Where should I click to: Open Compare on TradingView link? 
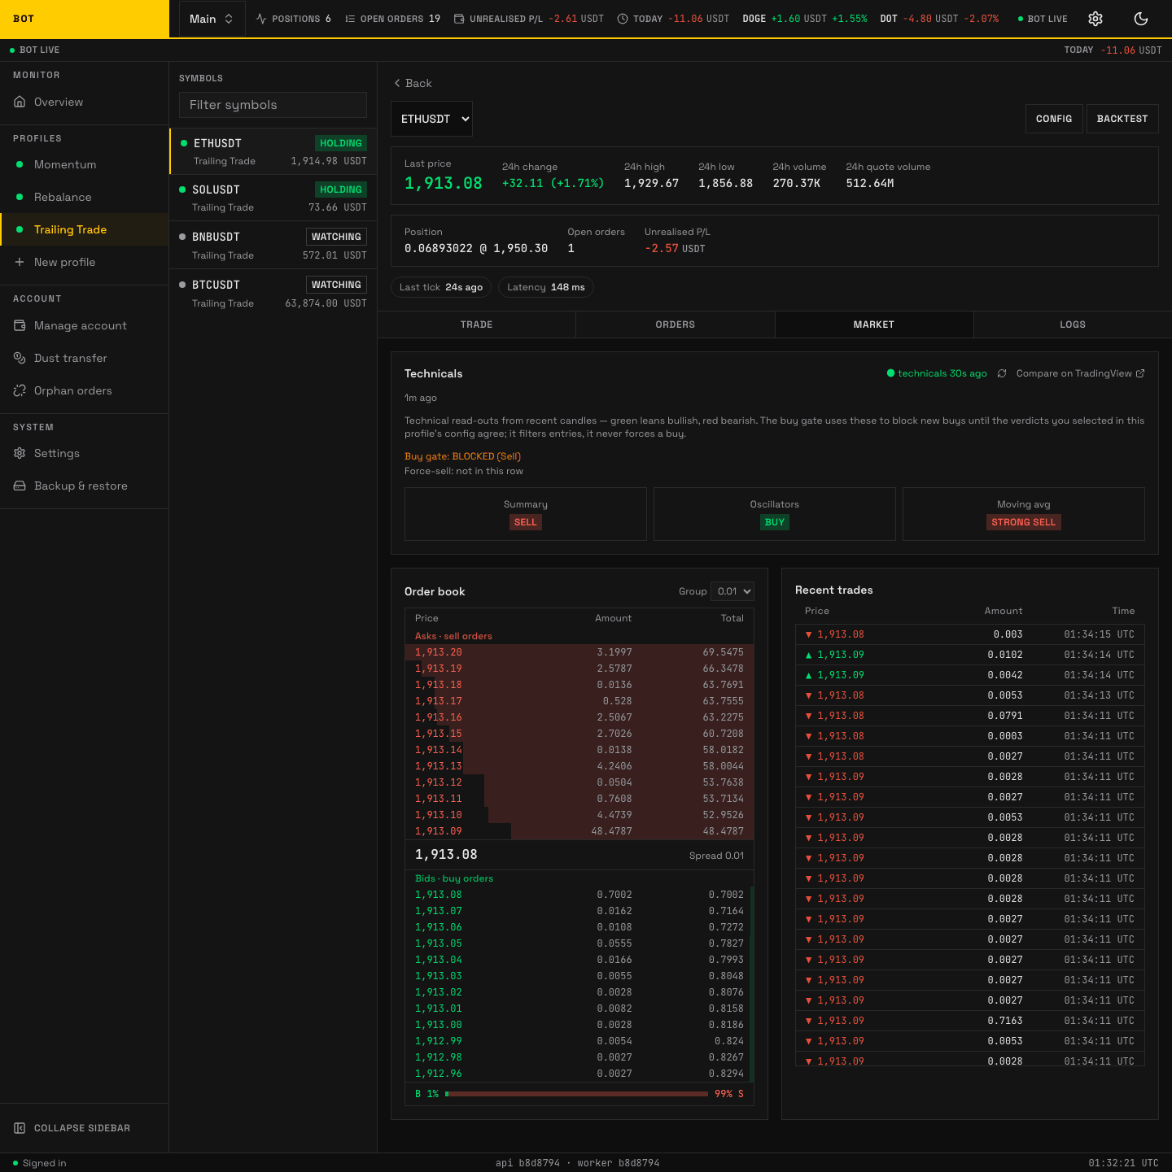(x=1080, y=373)
